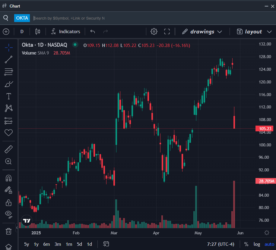Collapse the drawing toolbar arrow handle
Image resolution: width=276 pixels, height=250 pixels.
(17, 228)
